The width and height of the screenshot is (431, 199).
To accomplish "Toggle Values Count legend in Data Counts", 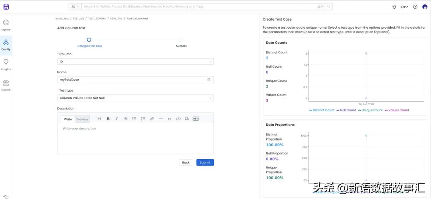I will (x=397, y=110).
